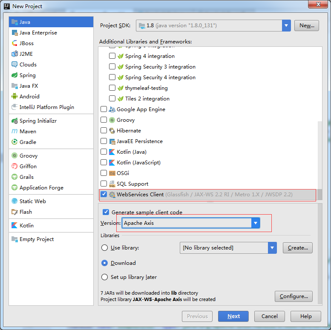Screen dimensions: 331x330
Task: Select the Maven m icon
Action: pyautogui.click(x=14, y=132)
